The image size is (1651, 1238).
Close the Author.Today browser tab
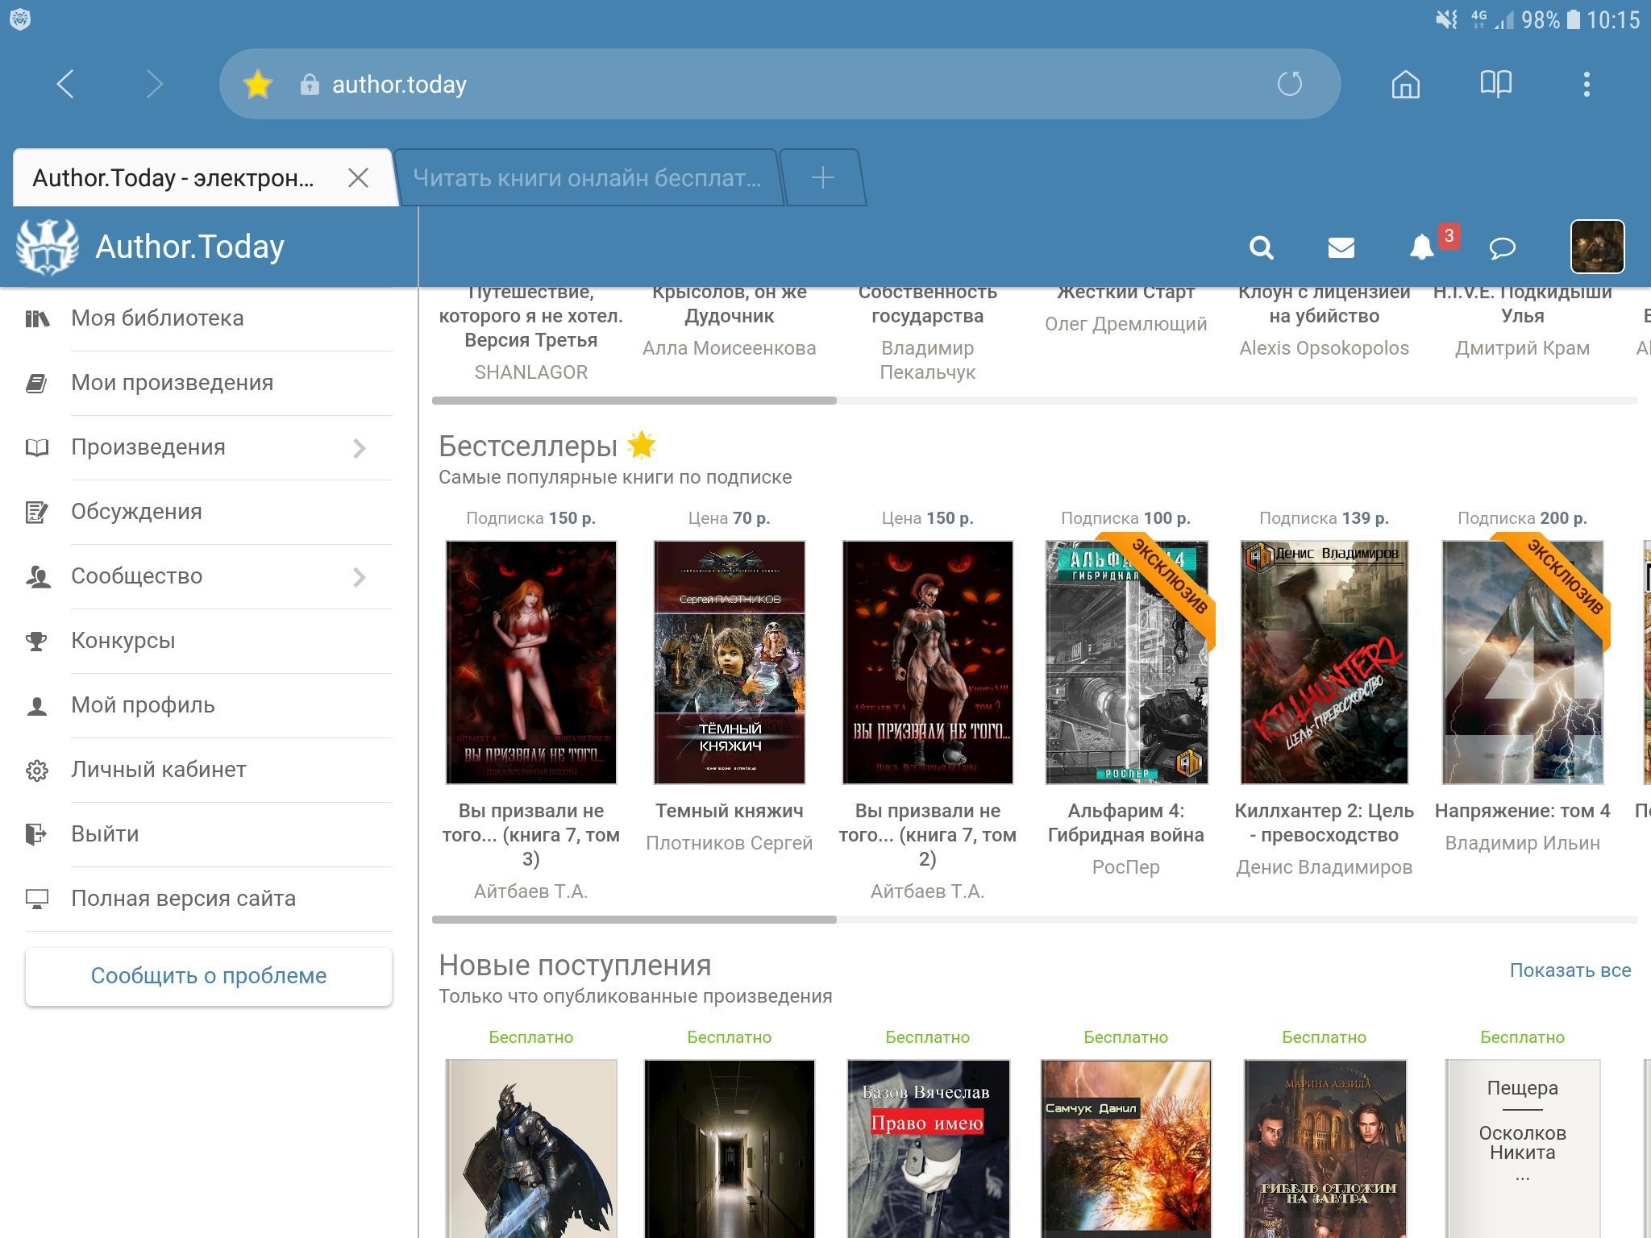coord(358,178)
